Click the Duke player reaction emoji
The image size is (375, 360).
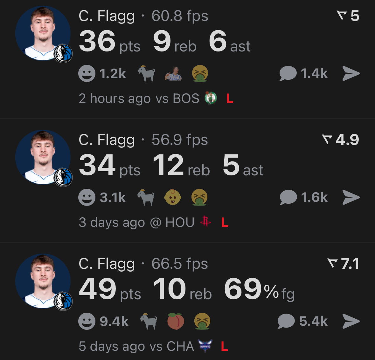pyautogui.click(x=174, y=74)
